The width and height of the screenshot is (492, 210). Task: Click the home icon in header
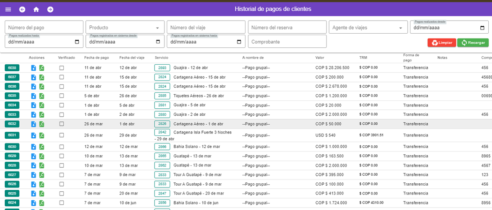36,9
